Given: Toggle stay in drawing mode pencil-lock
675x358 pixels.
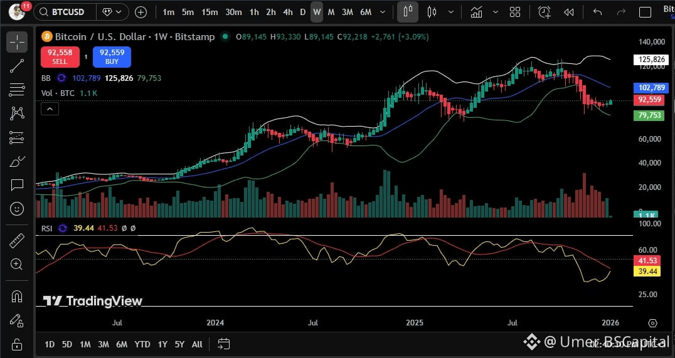Looking at the screenshot, I should point(17,320).
